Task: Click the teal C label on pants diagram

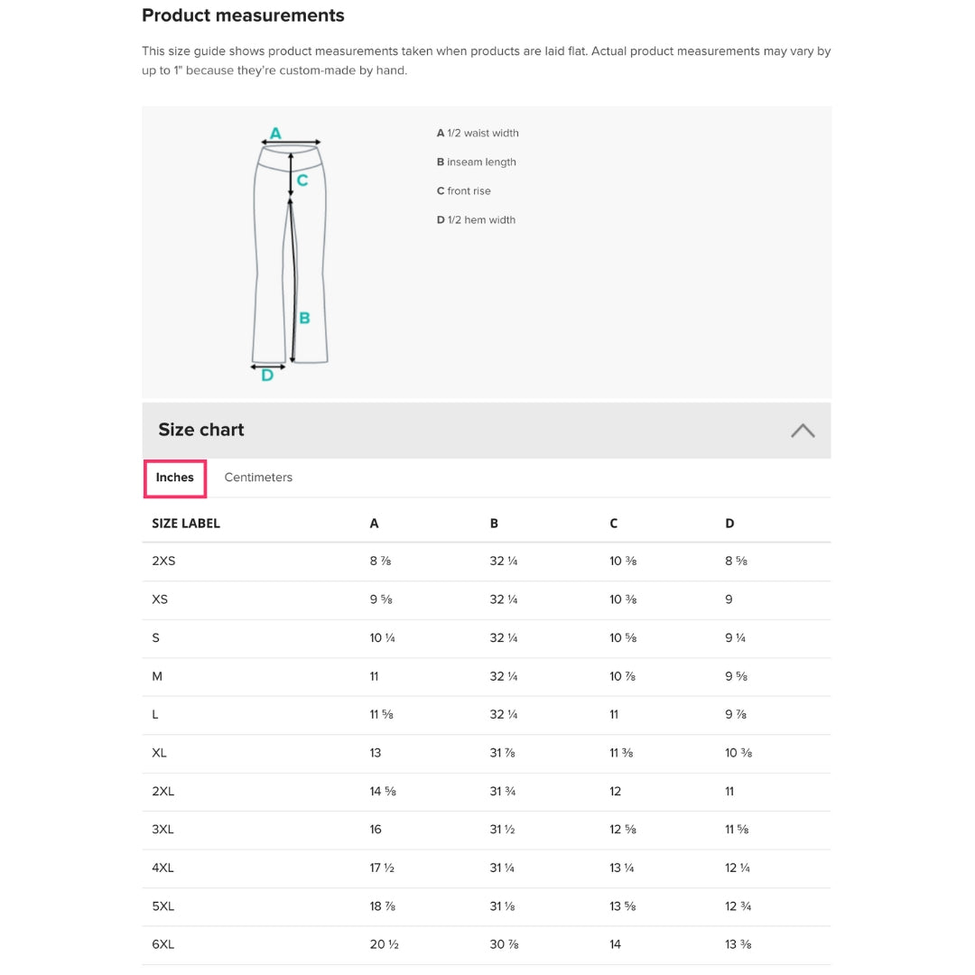Action: coord(302,181)
